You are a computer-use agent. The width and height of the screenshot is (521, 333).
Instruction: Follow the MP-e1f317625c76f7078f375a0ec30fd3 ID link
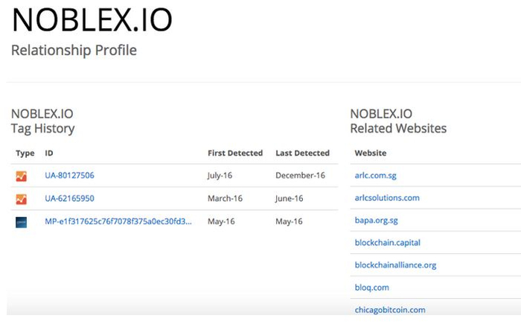(x=118, y=221)
